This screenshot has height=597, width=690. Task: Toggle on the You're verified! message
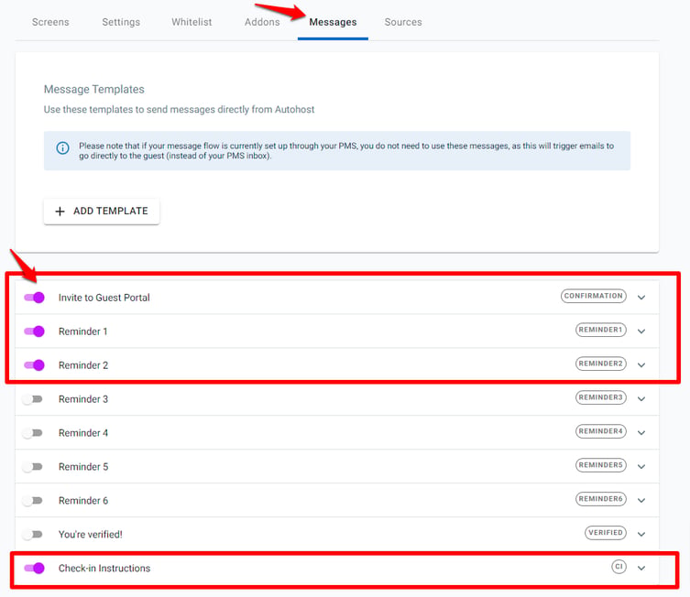pos(32,535)
